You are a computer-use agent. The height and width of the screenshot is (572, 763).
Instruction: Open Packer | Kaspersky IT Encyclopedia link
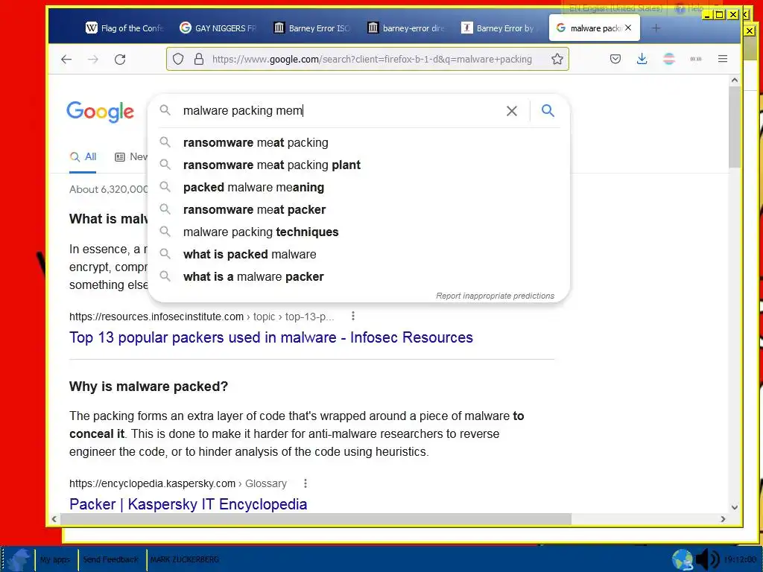click(x=188, y=504)
